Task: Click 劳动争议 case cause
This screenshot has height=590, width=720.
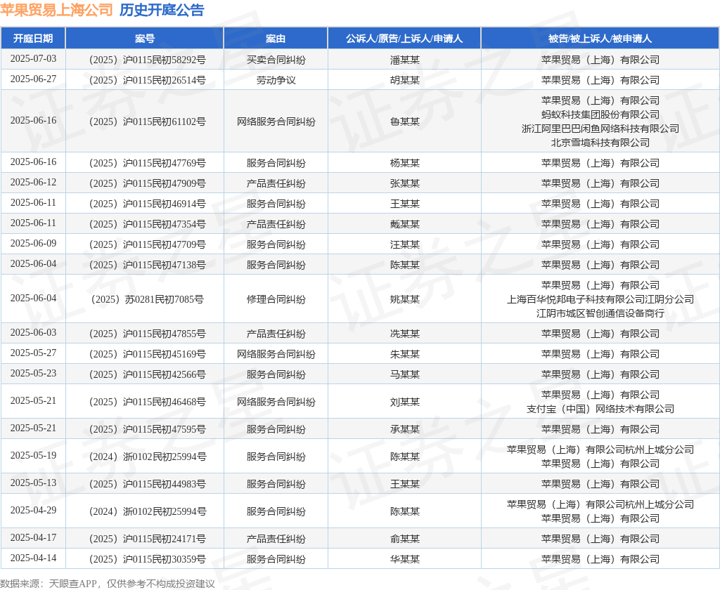Action: pos(276,80)
